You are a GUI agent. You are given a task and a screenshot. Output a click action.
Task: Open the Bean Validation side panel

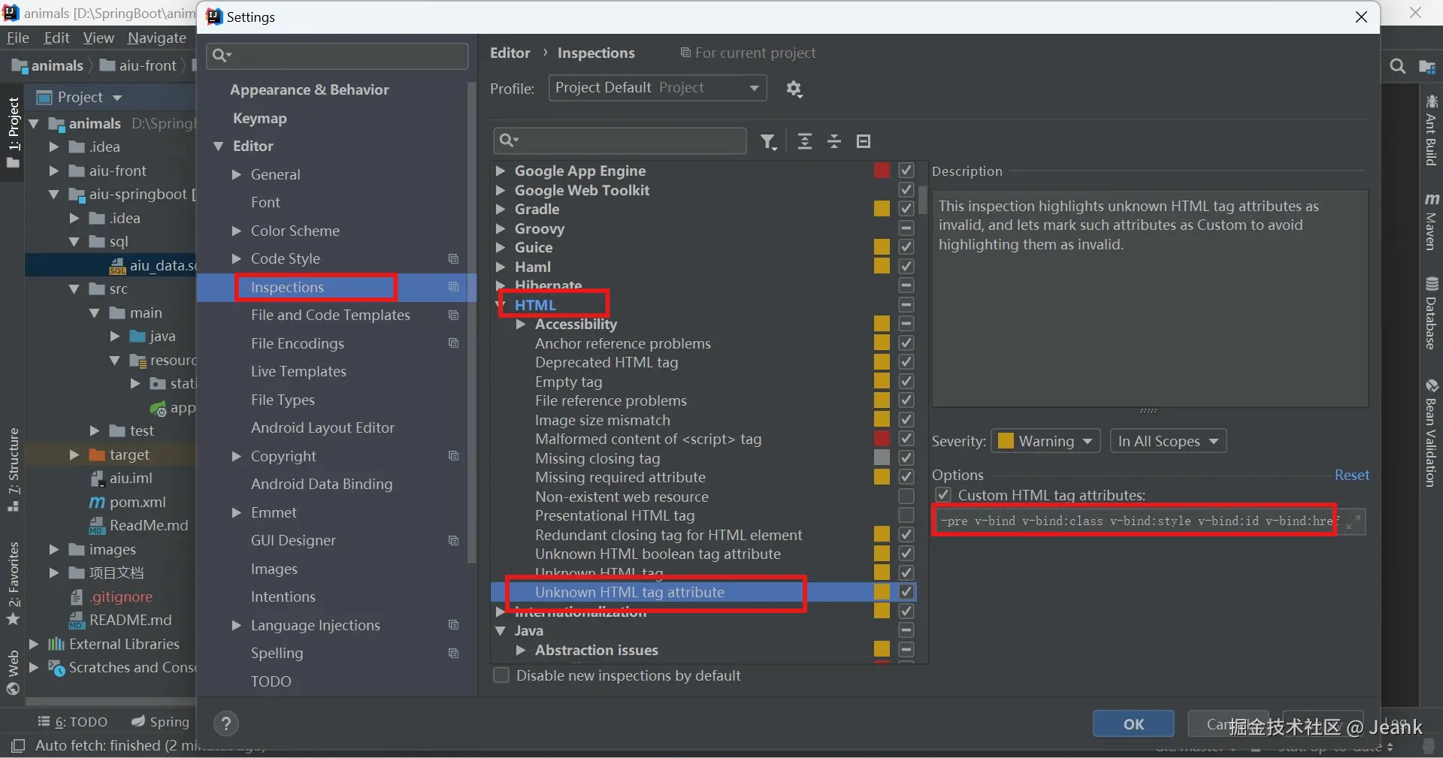point(1431,433)
